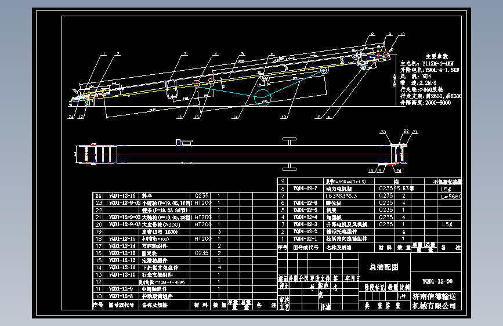Screen dimensions: 503x326
Task: Click balloon number 13 below elevation view
Action: 284,117
